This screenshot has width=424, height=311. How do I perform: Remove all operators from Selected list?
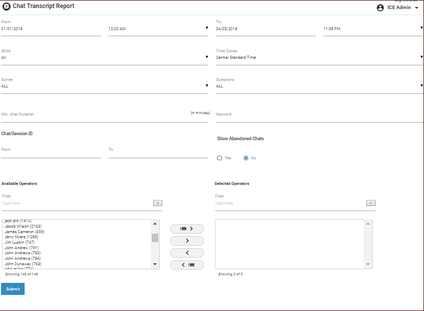coord(187,265)
